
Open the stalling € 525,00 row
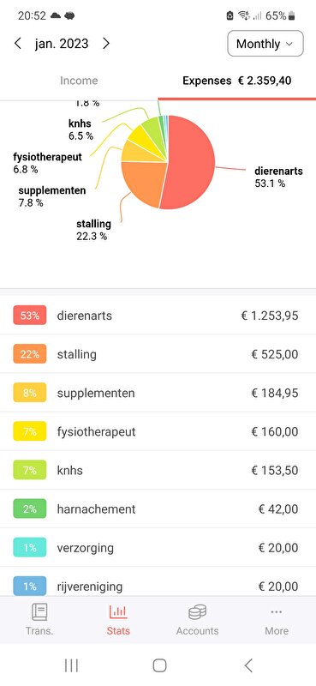tap(158, 354)
